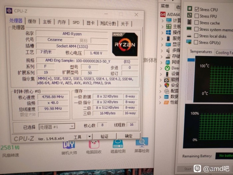
Task: Switch to the 测试分数 tab in CPU-Z
Action: (x=108, y=23)
